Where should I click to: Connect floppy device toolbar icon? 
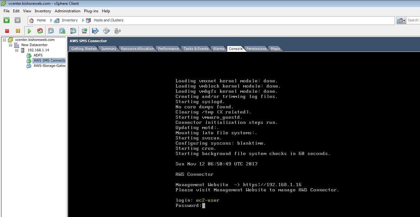tap(95, 31)
